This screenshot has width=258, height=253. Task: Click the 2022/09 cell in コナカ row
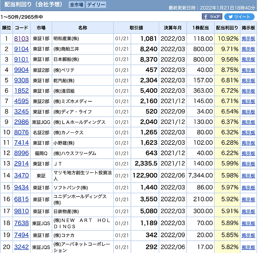173,235
